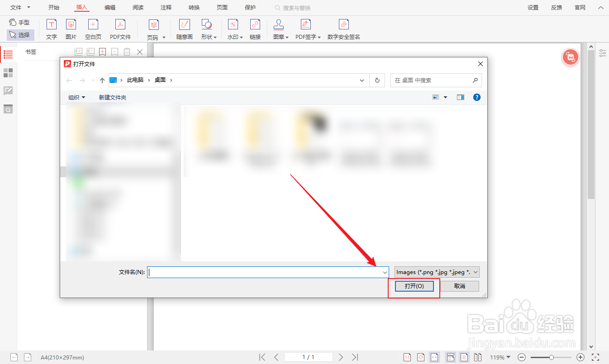The image size is (609, 364).
Task: Click the 取消 cancel button
Action: click(460, 286)
